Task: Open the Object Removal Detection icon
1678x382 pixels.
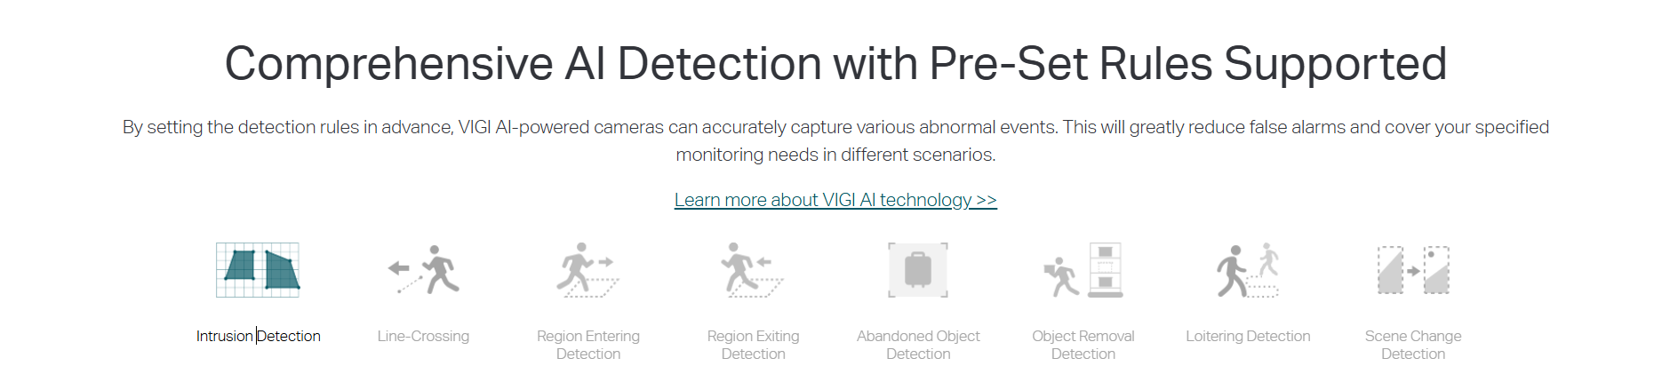Action: click(1083, 270)
